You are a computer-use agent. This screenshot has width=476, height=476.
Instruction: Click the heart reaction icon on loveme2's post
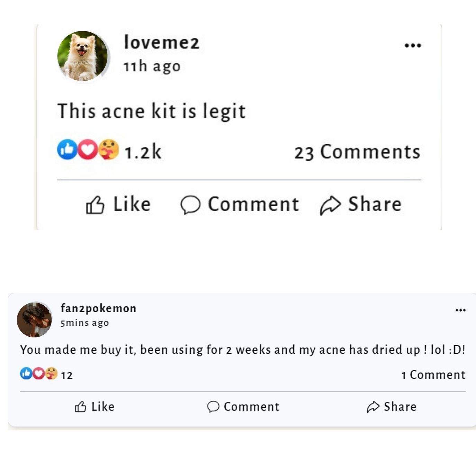pos(88,151)
